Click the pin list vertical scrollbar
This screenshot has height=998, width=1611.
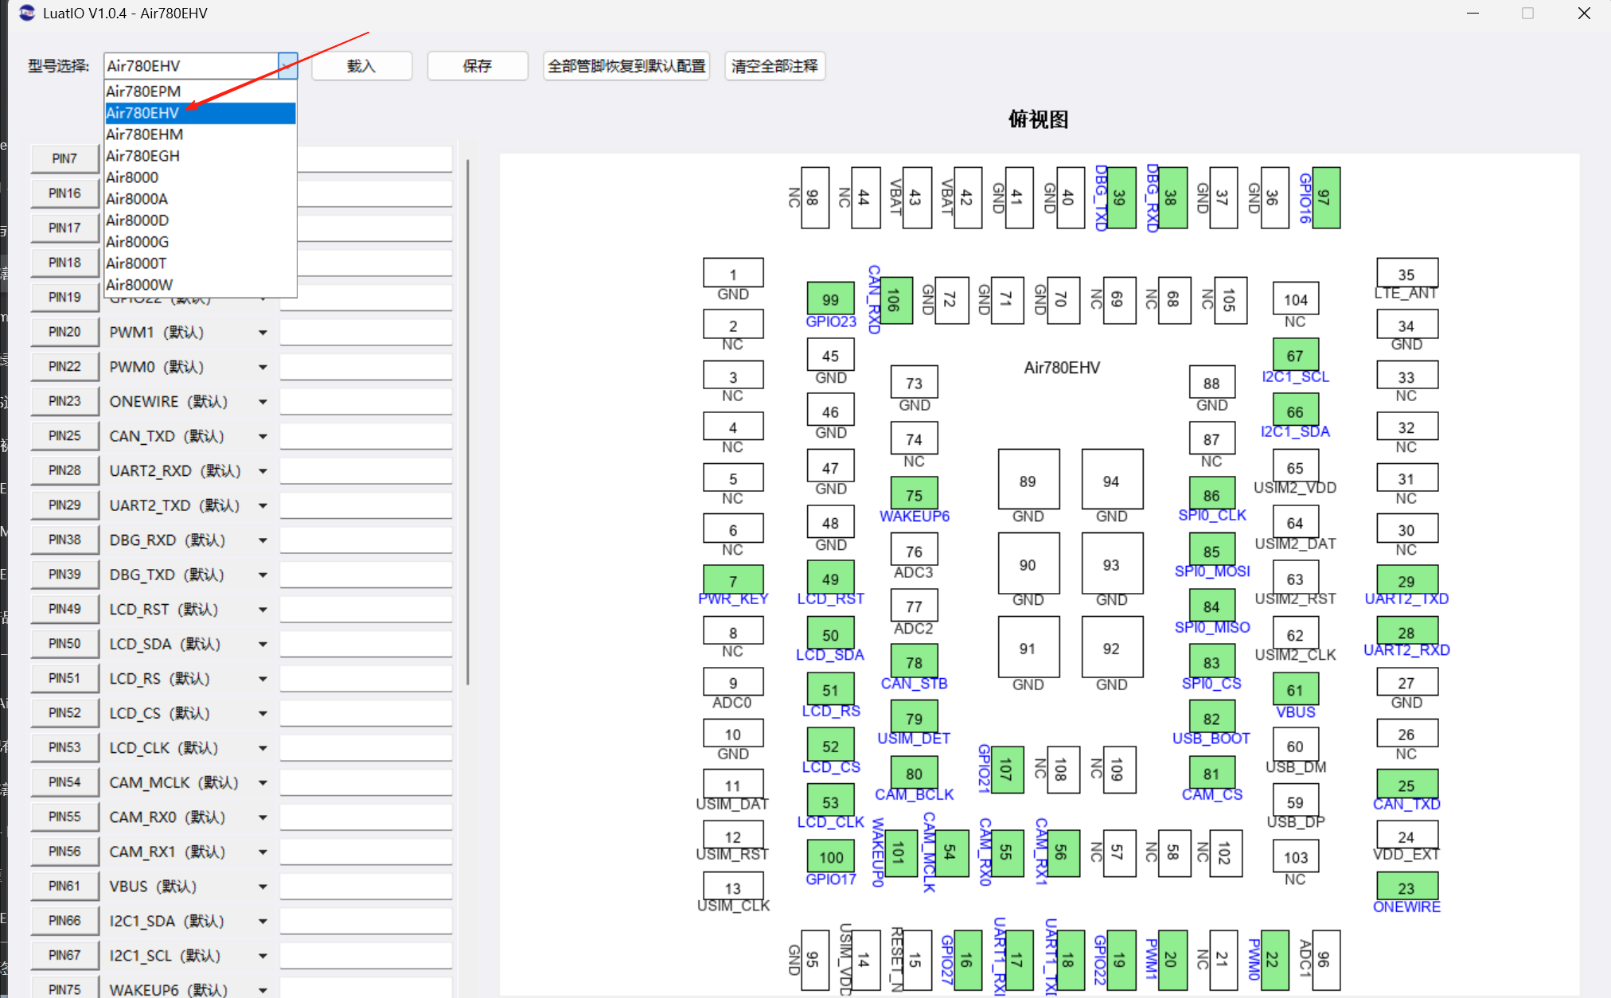click(x=468, y=422)
